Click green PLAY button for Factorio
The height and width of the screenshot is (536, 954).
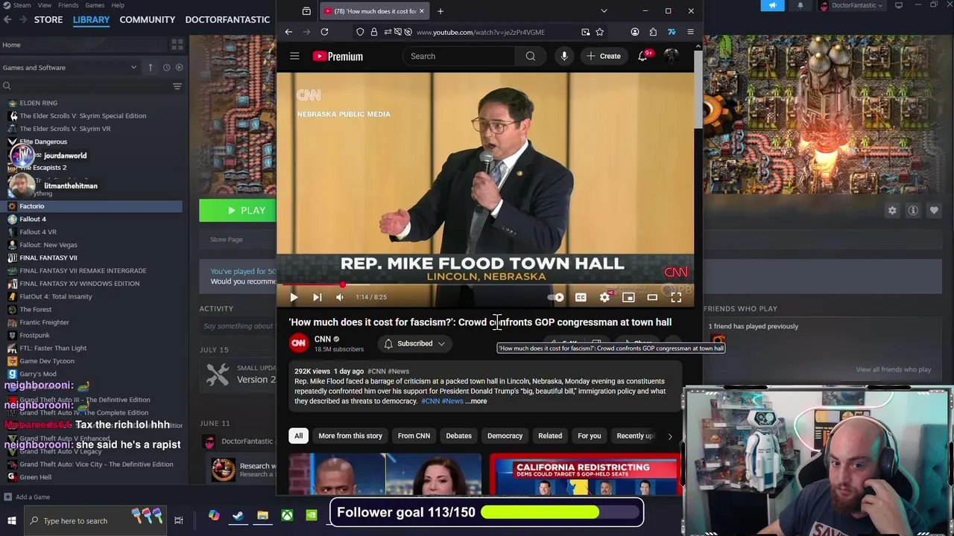click(237, 211)
